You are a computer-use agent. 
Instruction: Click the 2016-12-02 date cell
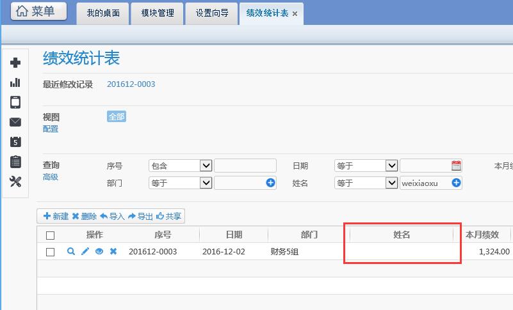(x=224, y=252)
